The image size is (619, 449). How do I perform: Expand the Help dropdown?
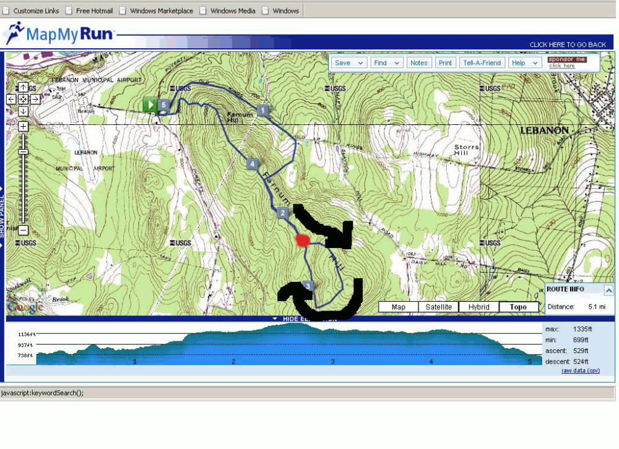(524, 62)
